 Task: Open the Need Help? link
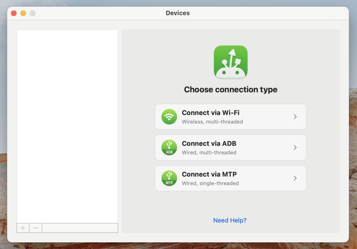[230, 220]
